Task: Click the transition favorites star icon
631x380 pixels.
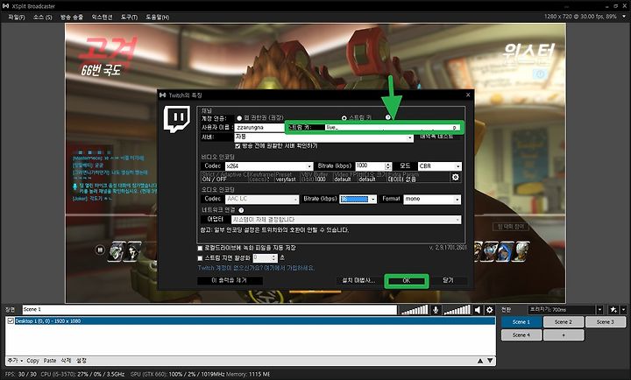Action: (613, 310)
